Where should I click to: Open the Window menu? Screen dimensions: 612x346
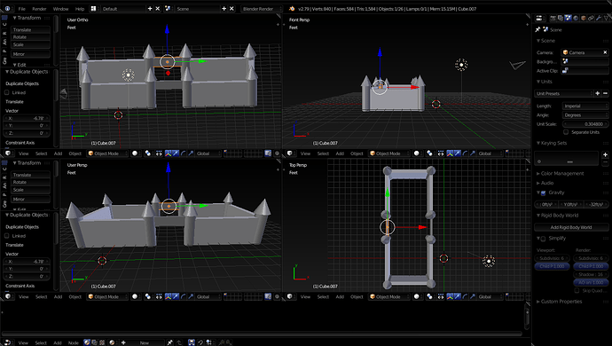60,9
